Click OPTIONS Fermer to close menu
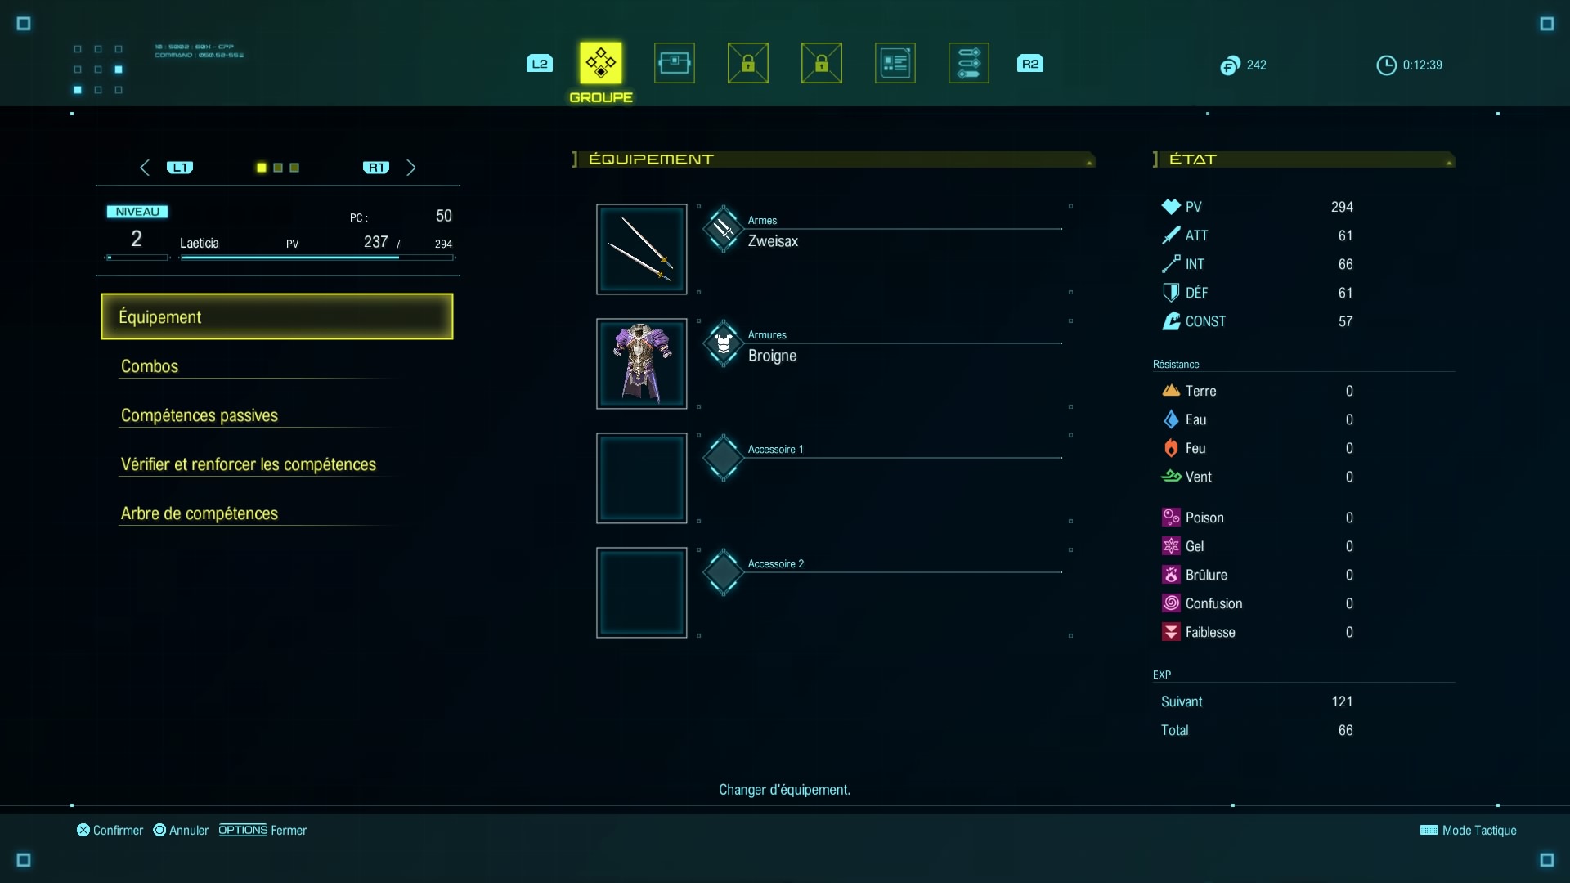Image resolution: width=1570 pixels, height=883 pixels. [x=262, y=830]
